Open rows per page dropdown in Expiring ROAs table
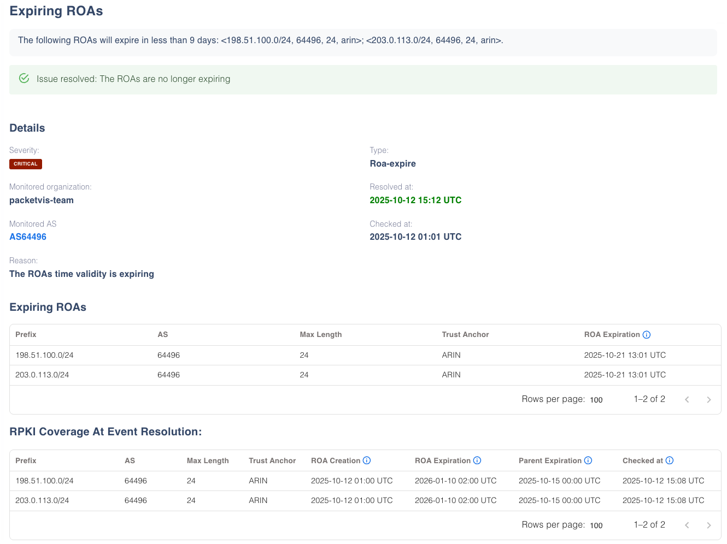This screenshot has width=727, height=544. 596,400
